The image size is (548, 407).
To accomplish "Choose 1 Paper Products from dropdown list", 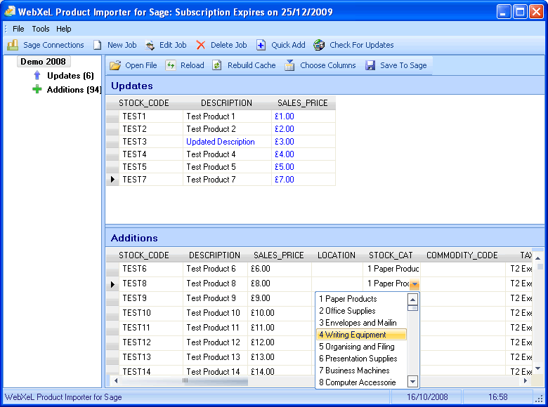I will pyautogui.click(x=362, y=299).
